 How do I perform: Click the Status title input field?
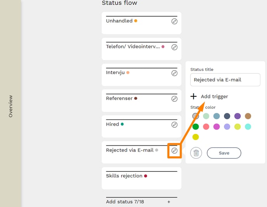point(225,80)
